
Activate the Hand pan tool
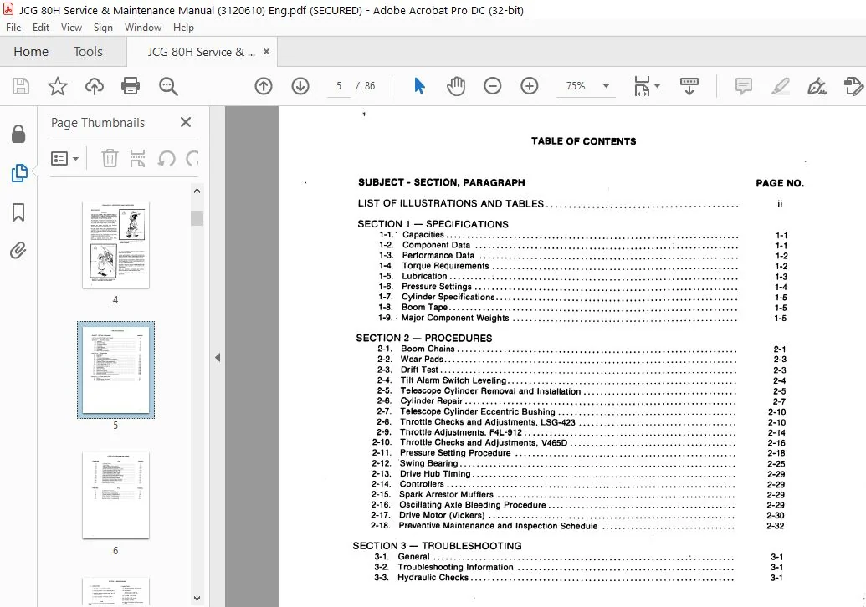coord(456,86)
